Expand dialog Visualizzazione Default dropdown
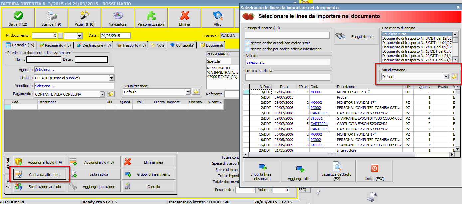The width and height of the screenshot is (462, 204). tap(446, 77)
